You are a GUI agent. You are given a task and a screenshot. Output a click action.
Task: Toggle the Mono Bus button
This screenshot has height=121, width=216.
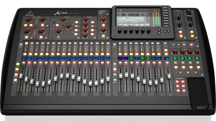tap(103, 25)
